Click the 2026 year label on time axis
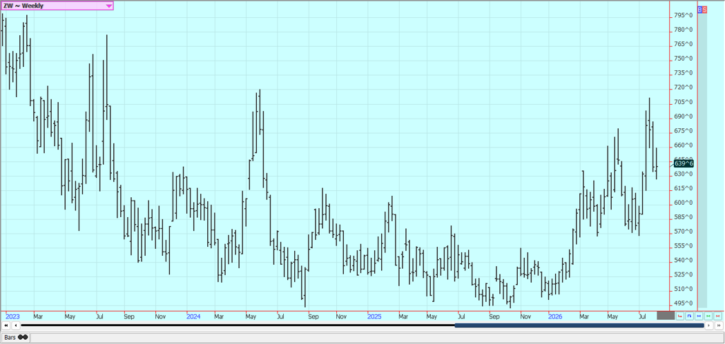The width and height of the screenshot is (725, 344). point(555,316)
